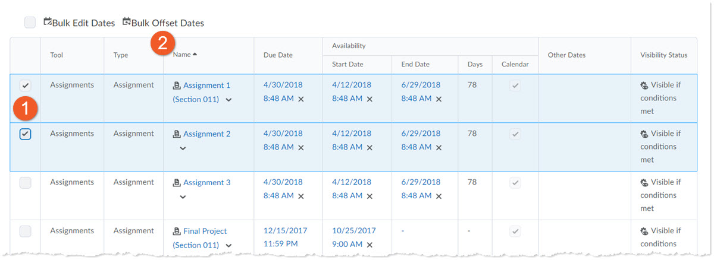Viewport: 714px width, 260px height.
Task: Remove Final Project start date X icon
Action: tap(369, 245)
